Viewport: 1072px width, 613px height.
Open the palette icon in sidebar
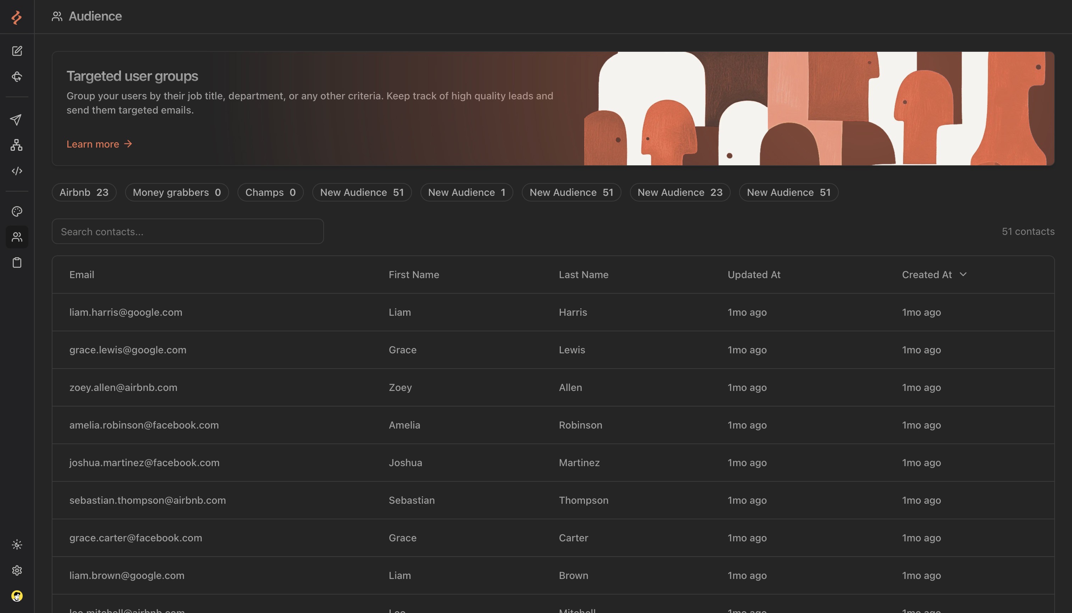(x=17, y=211)
